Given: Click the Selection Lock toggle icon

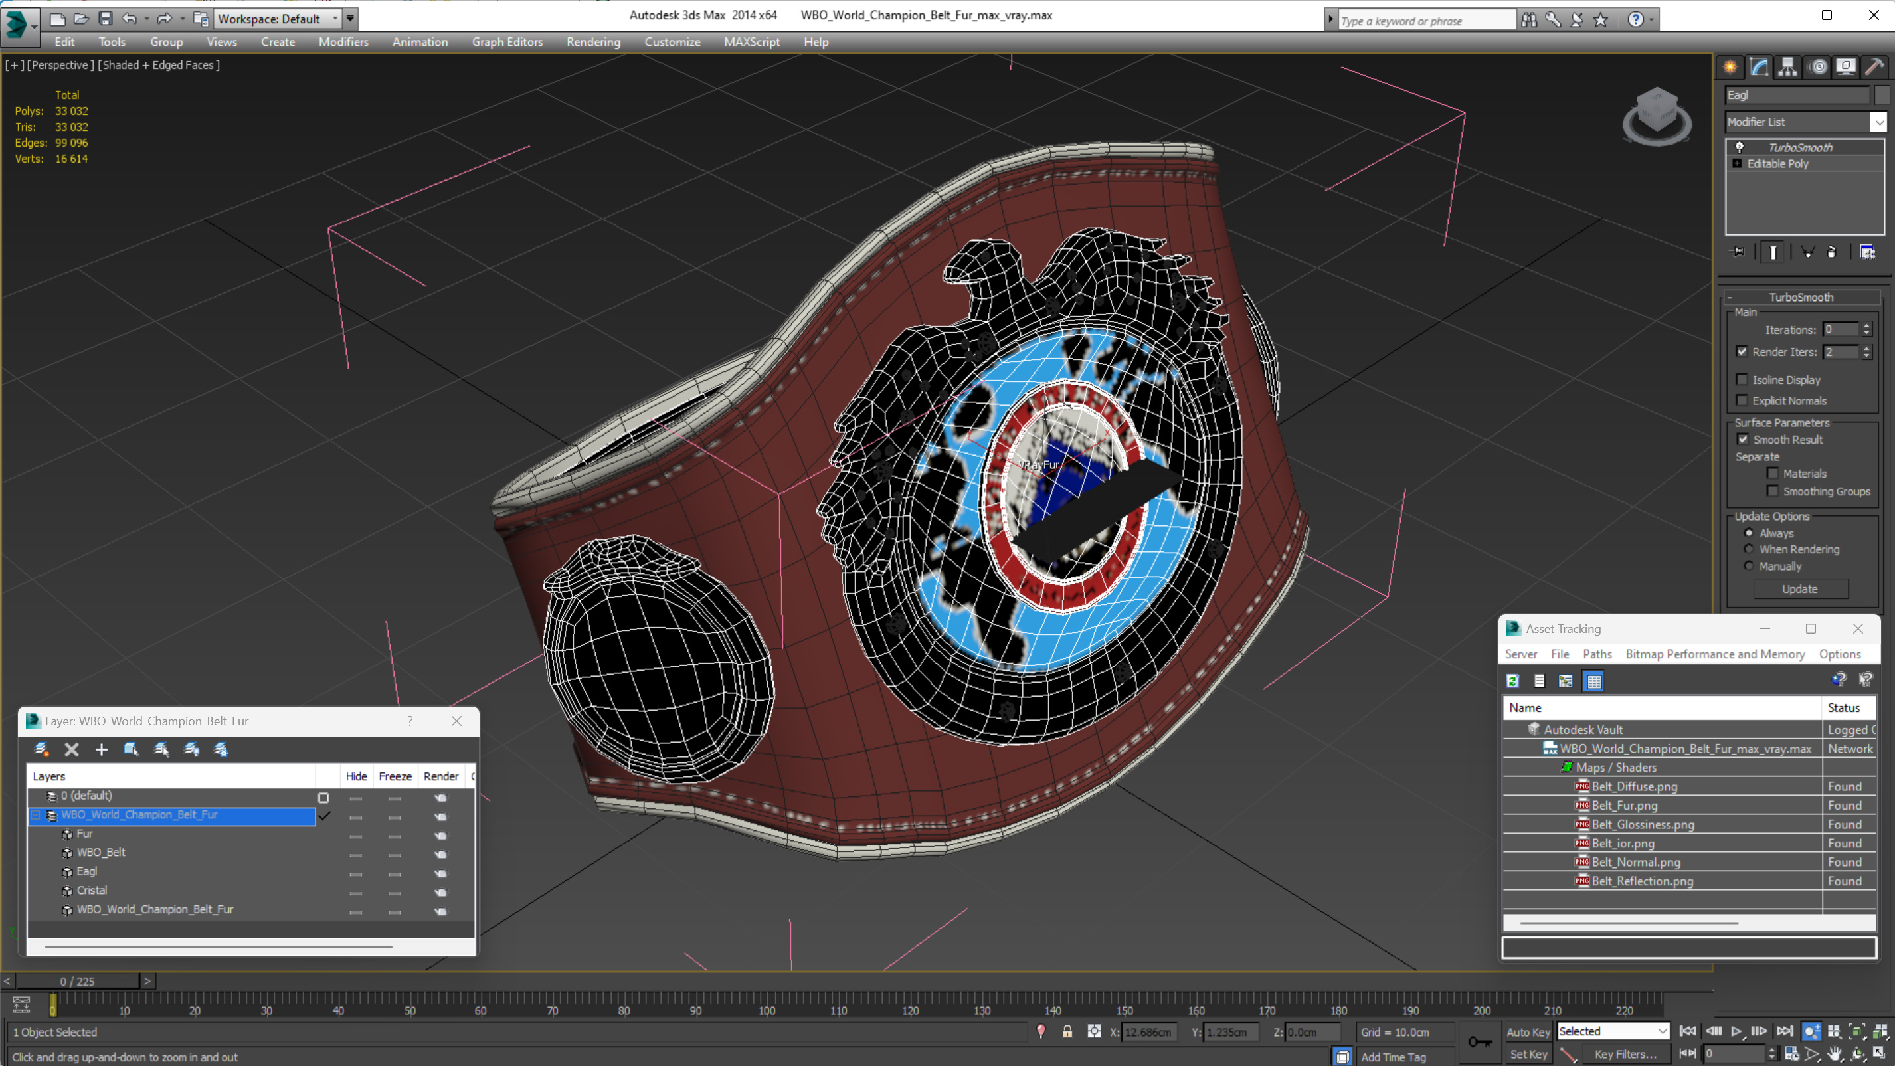Looking at the screenshot, I should (1067, 1031).
